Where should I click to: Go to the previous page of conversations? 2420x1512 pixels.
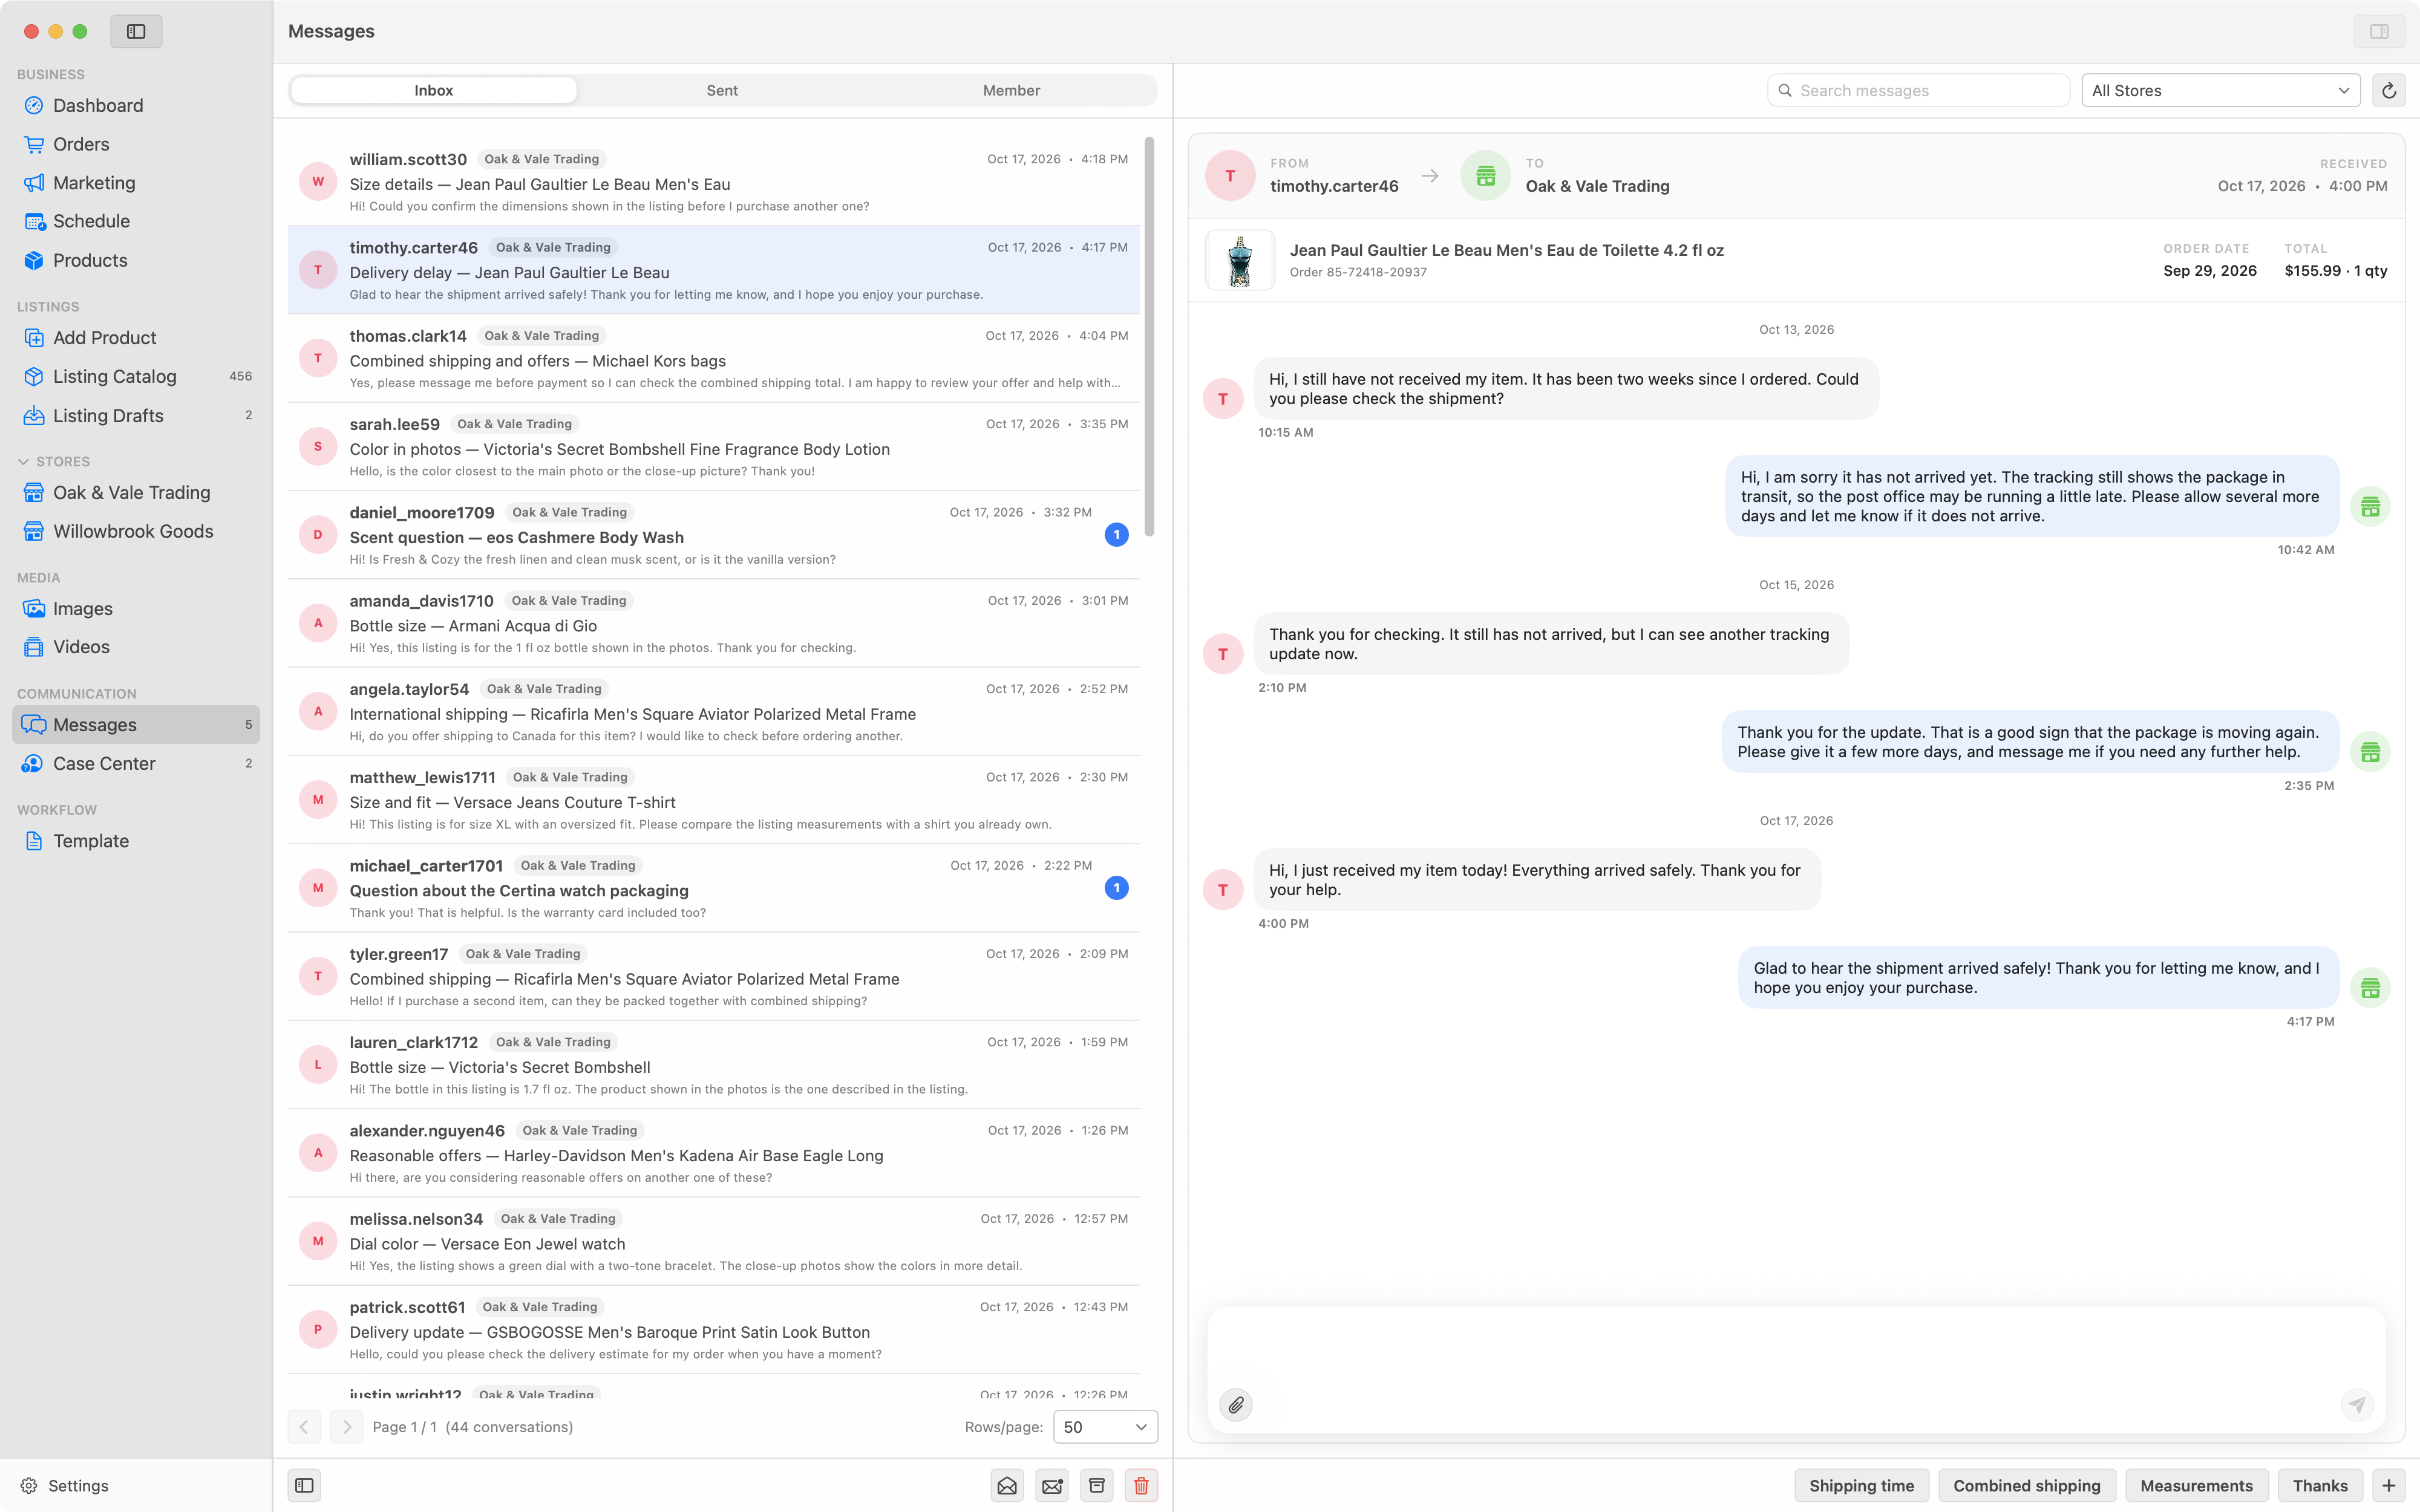(304, 1427)
